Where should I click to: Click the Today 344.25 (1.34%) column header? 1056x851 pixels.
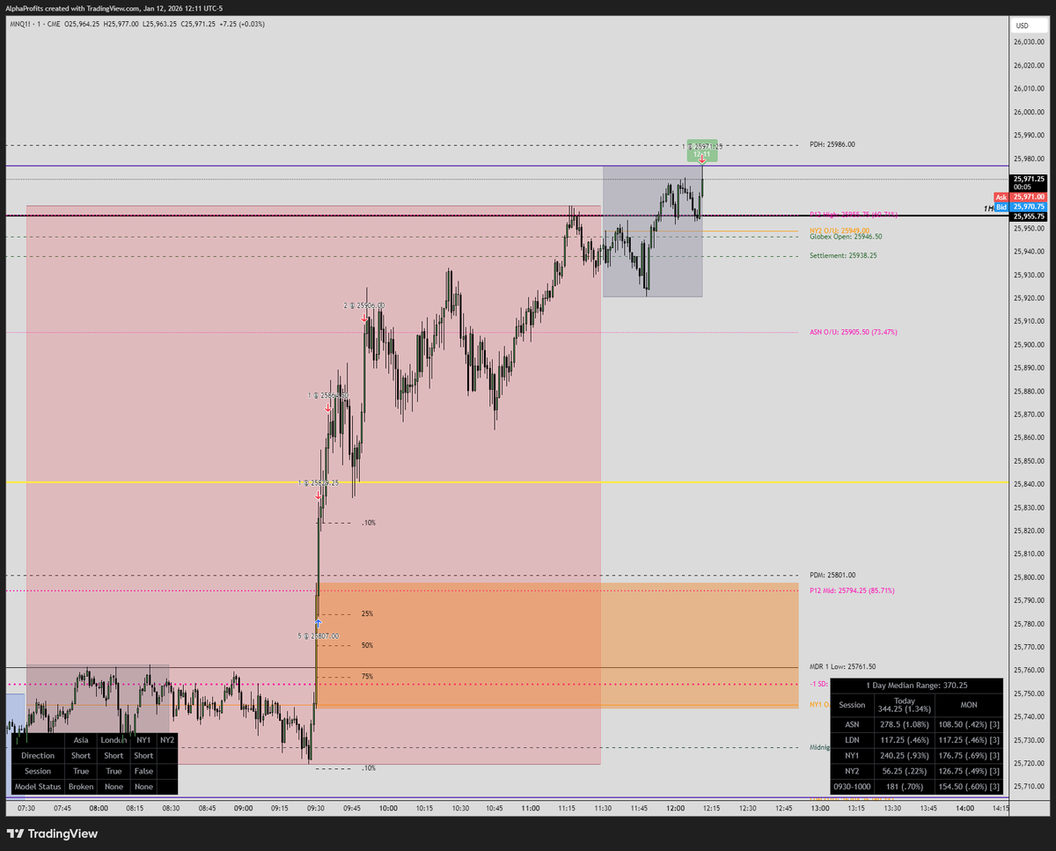click(904, 705)
